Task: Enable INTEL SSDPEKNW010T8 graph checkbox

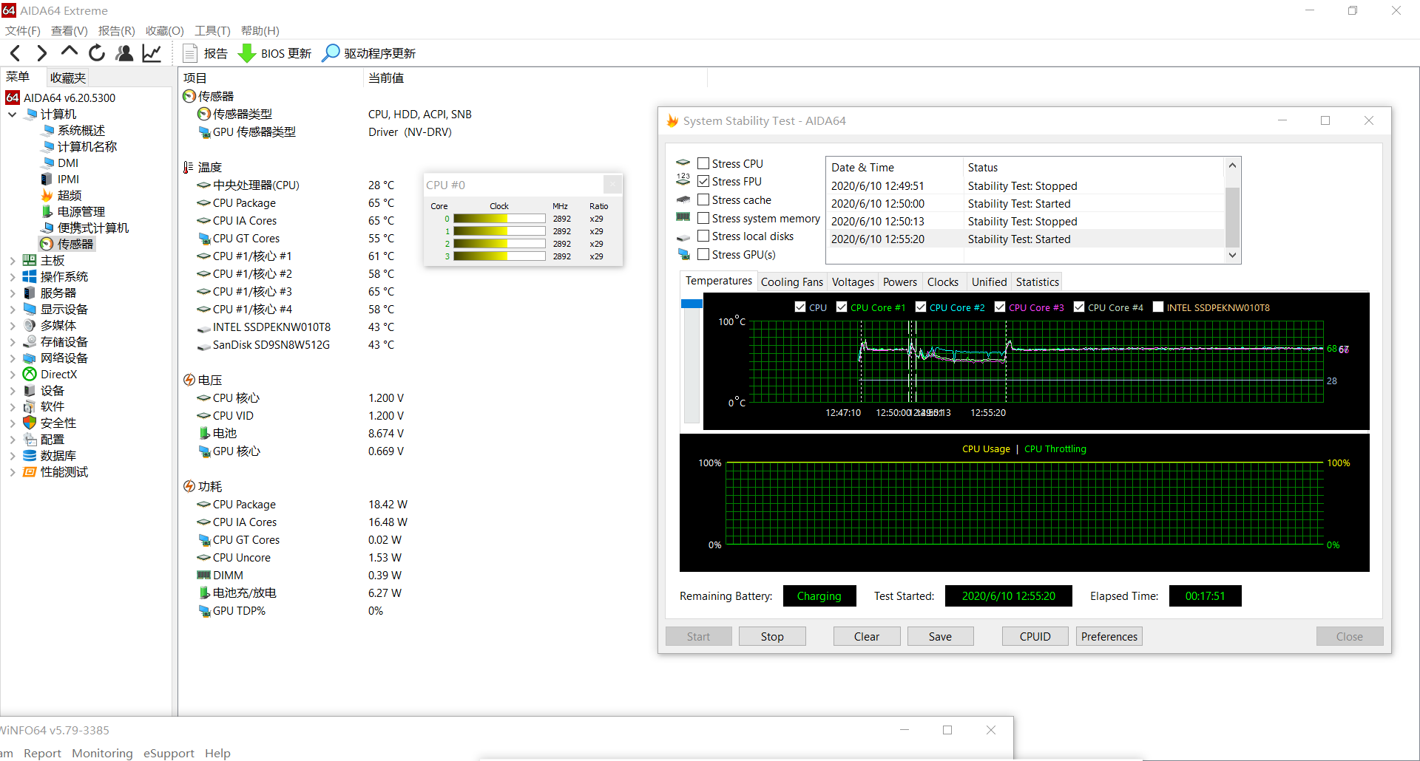Action: pos(1158,307)
